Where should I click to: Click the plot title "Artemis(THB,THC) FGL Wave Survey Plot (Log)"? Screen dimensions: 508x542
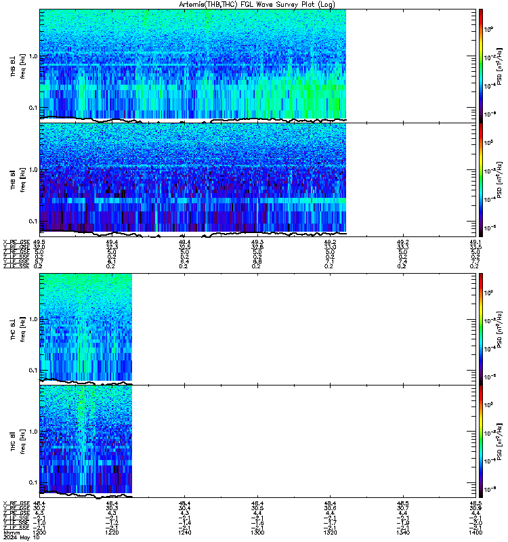[257, 5]
